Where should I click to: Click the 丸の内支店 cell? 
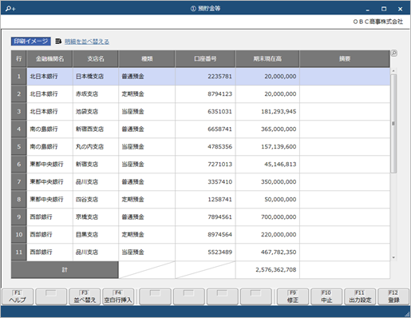96,147
